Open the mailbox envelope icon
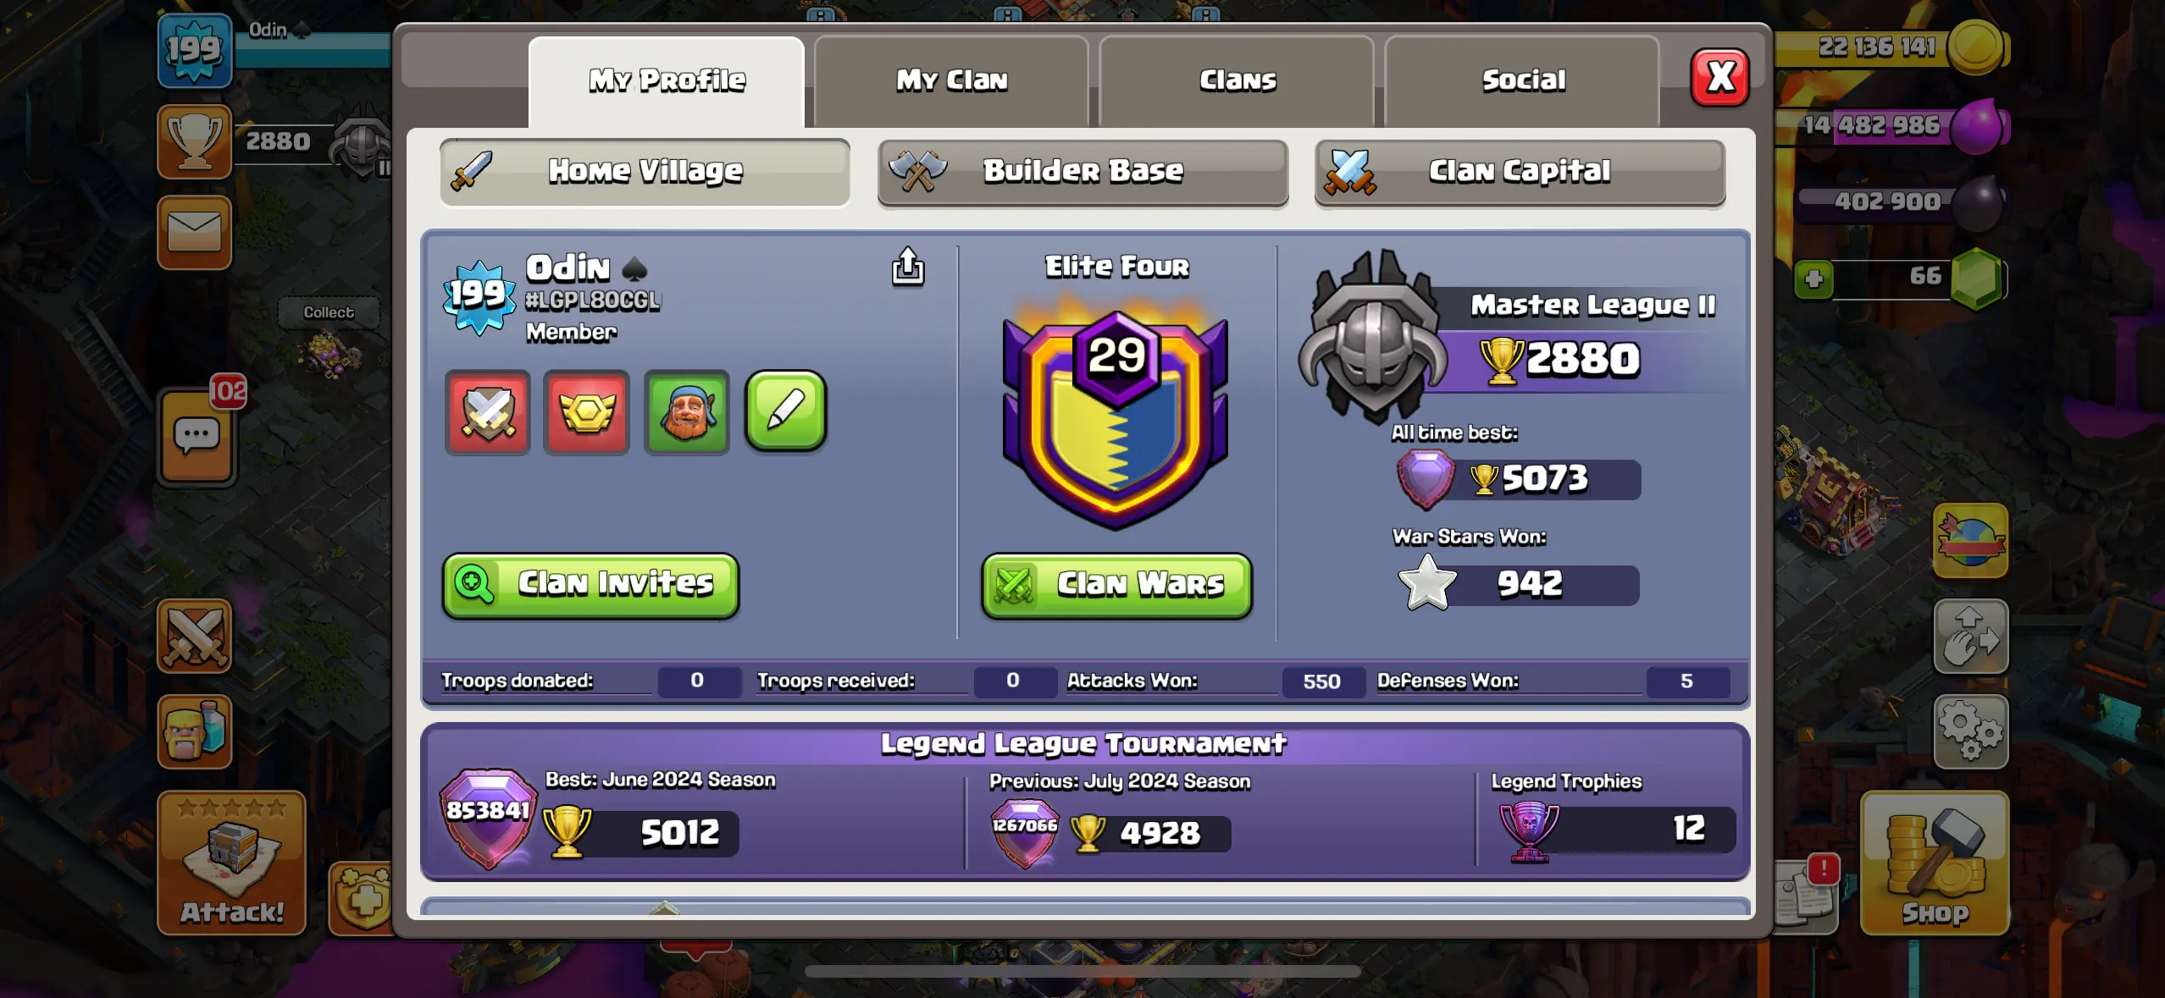Image resolution: width=2165 pixels, height=998 pixels. 195,232
